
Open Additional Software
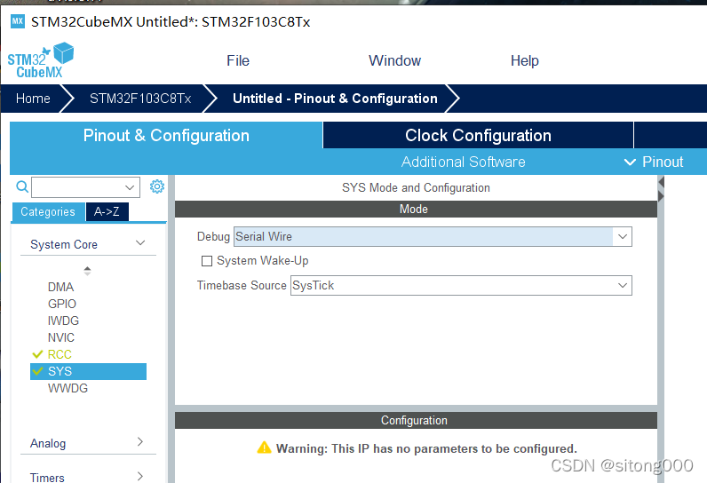pos(463,162)
